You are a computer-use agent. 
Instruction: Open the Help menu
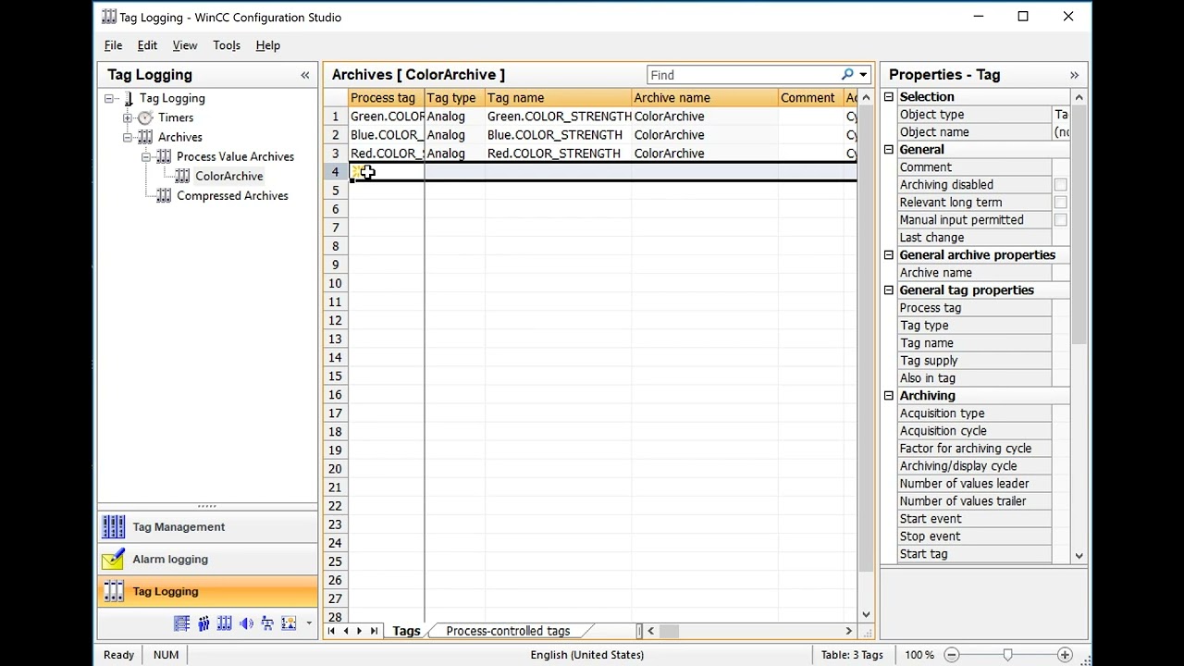click(267, 45)
